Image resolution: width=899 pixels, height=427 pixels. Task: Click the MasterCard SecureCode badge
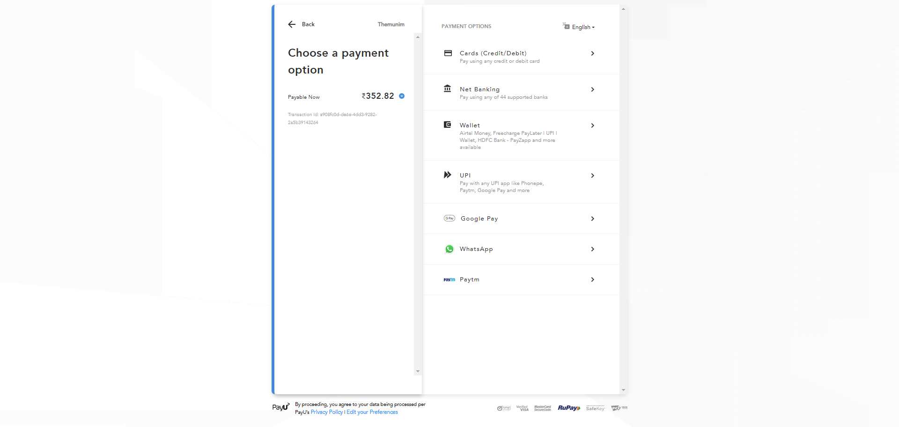543,408
